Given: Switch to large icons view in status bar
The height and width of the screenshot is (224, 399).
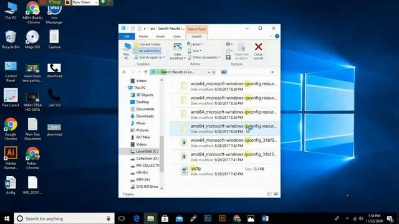Looking at the screenshot, I should (x=276, y=194).
